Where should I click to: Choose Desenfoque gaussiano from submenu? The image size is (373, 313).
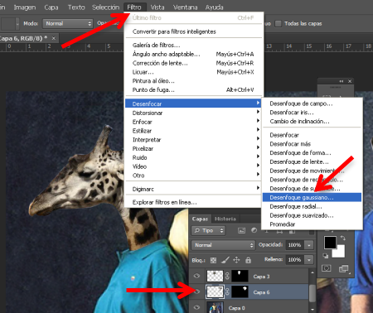312,197
